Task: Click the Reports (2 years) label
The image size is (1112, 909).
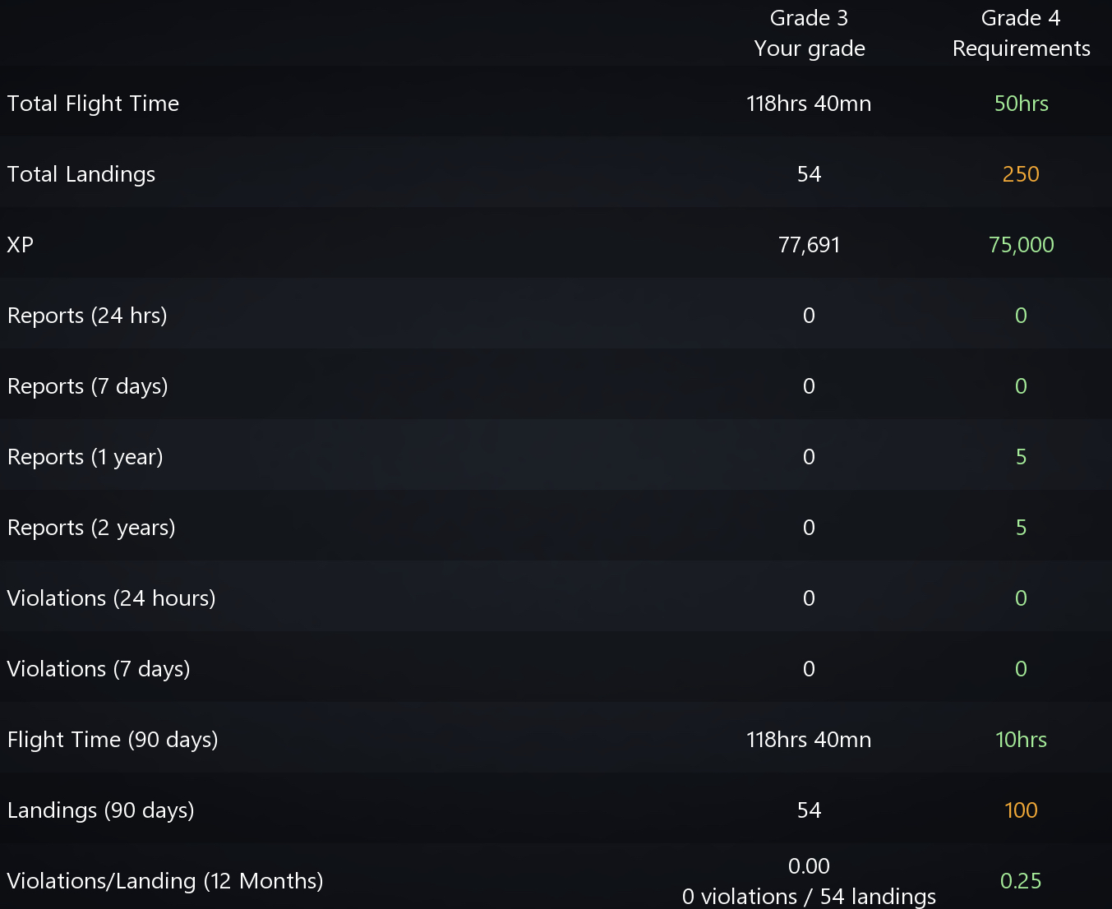Action: [91, 528]
